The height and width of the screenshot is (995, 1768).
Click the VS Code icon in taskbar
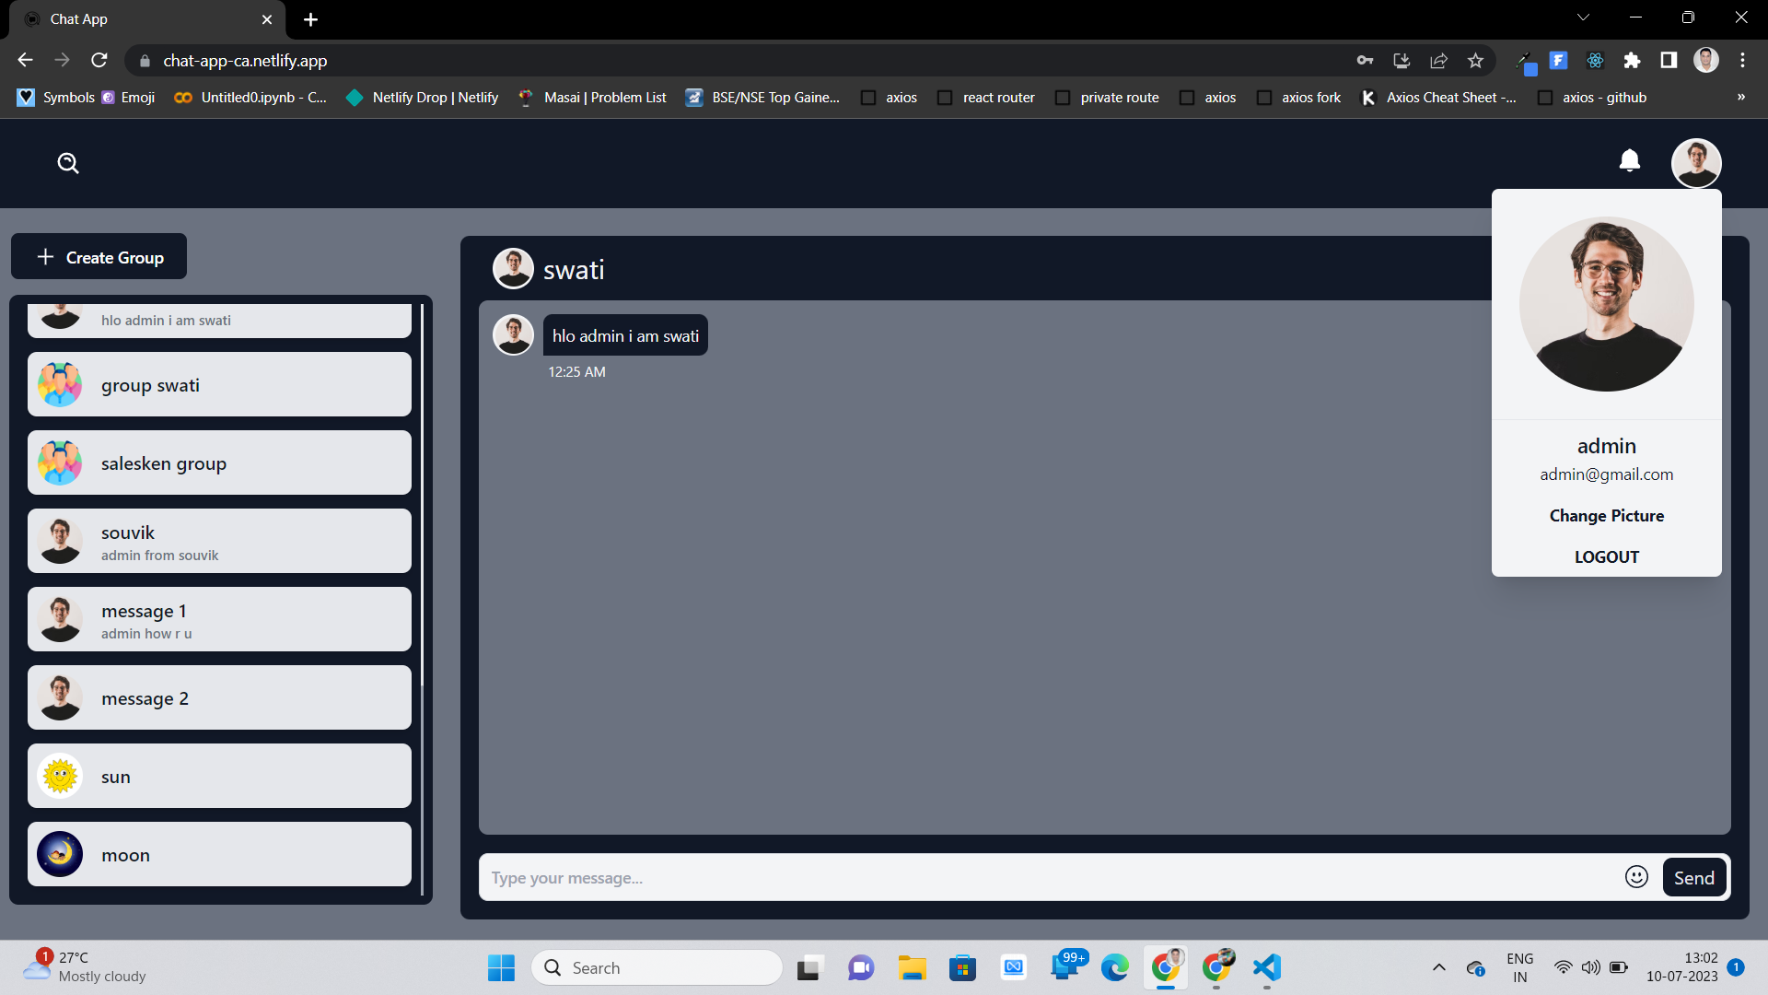coord(1268,967)
